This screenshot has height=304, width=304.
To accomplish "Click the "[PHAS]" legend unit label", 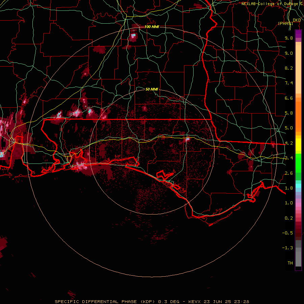I will pos(285,23).
